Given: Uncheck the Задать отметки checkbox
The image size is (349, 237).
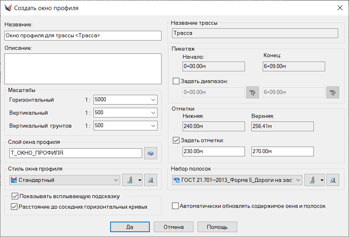Looking at the screenshot, I should pos(176,141).
